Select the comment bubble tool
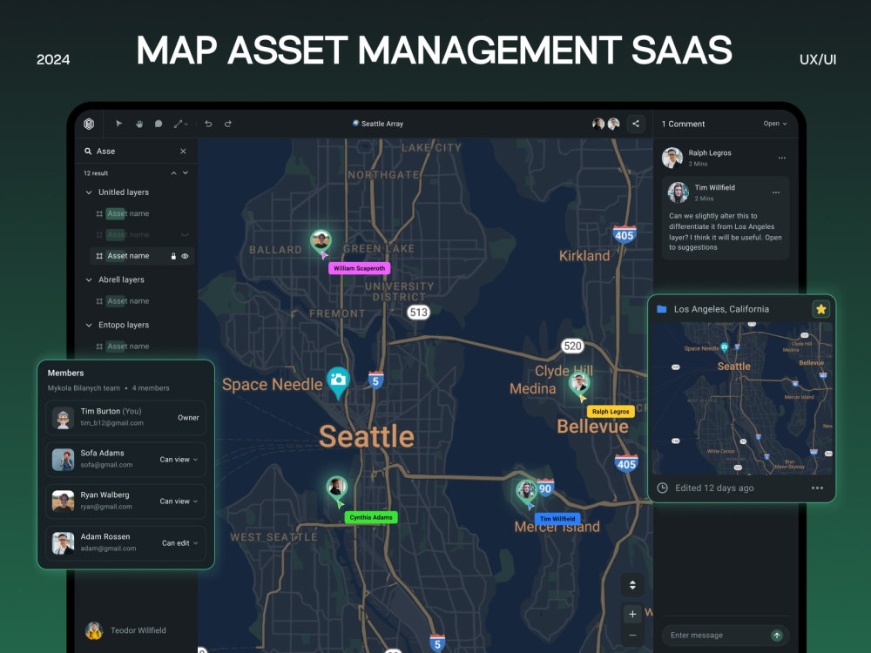The width and height of the screenshot is (871, 653). click(159, 124)
